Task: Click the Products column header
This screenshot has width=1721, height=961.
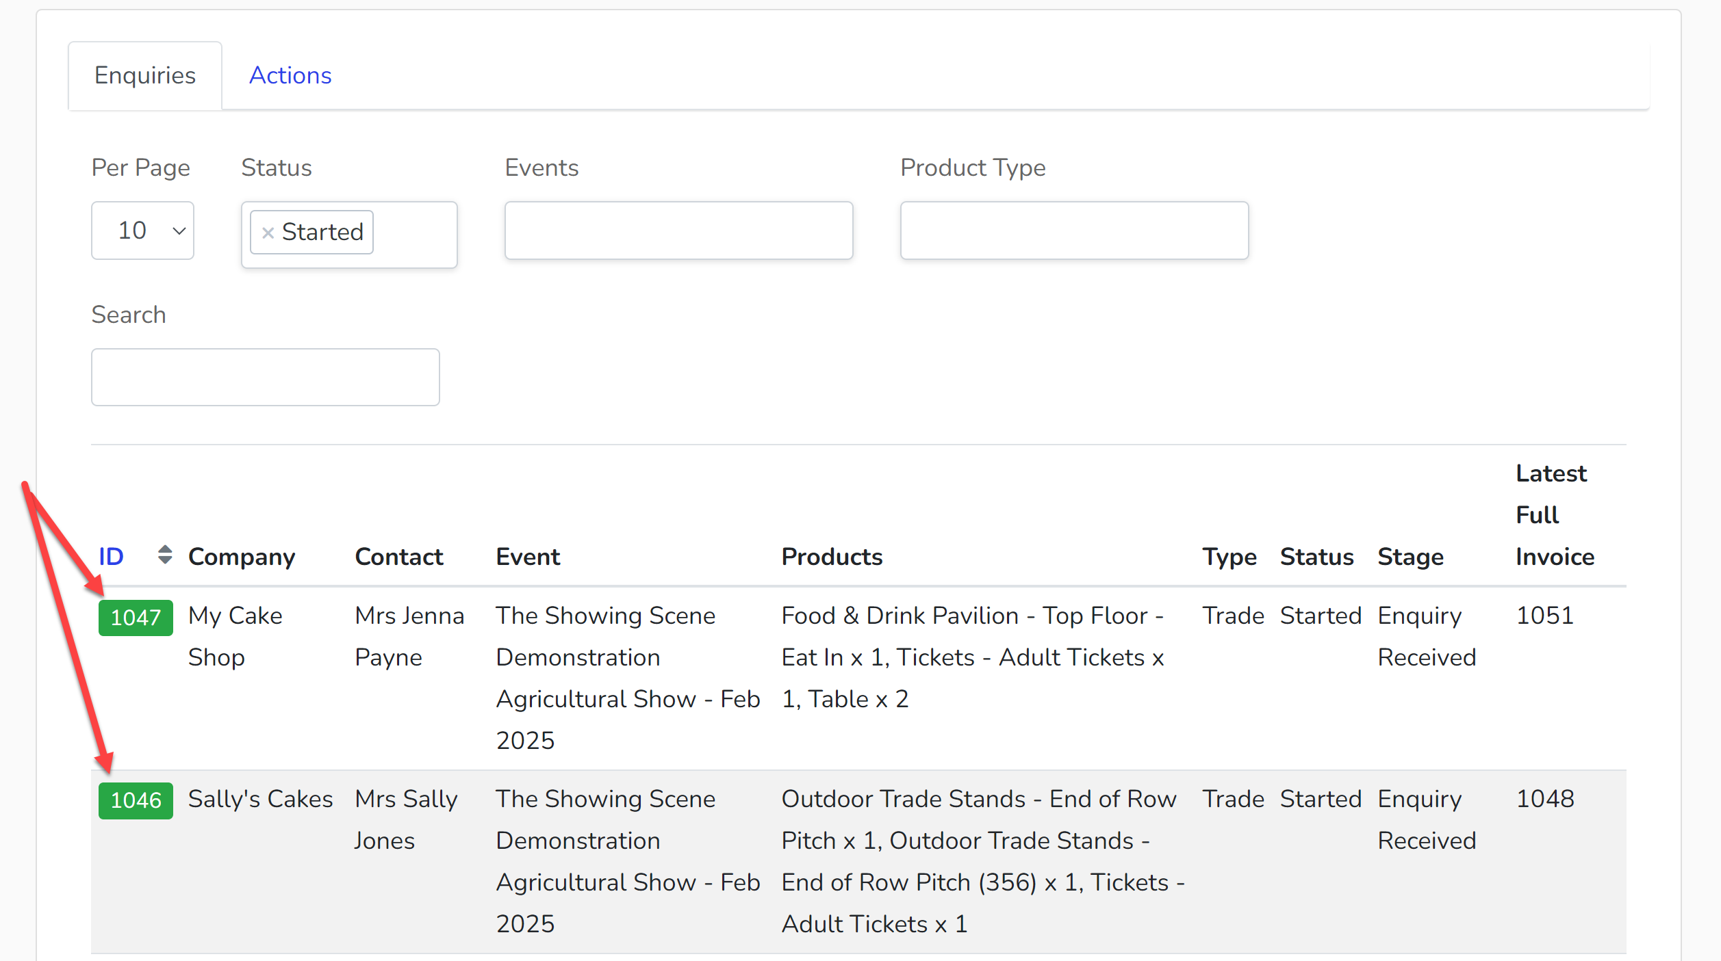Action: (x=832, y=557)
